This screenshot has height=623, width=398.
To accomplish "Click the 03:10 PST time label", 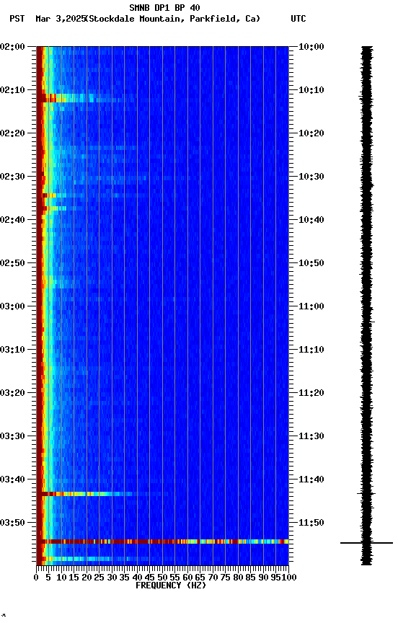I will pyautogui.click(x=12, y=350).
